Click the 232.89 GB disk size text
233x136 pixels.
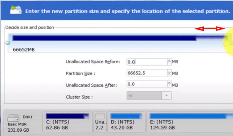[18, 130]
